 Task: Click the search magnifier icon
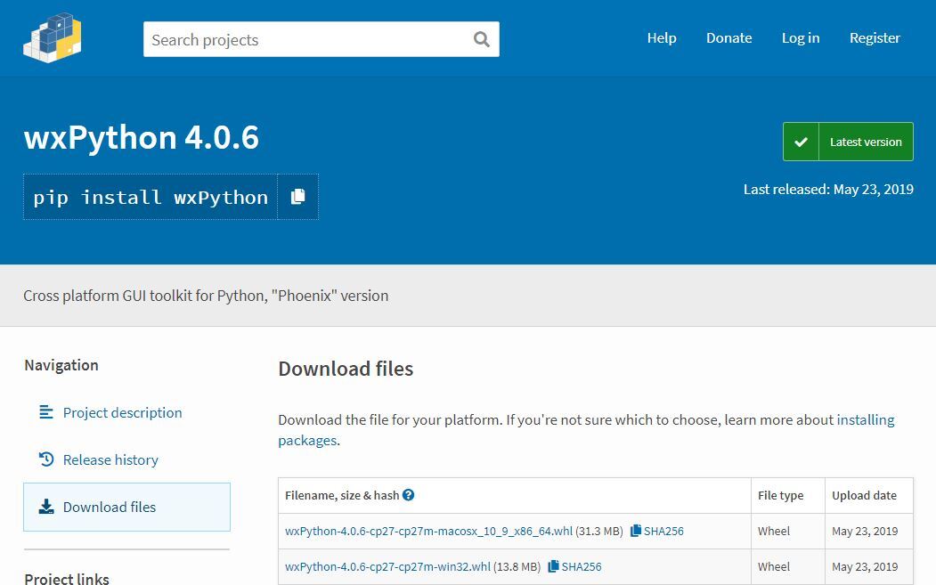[x=481, y=39]
